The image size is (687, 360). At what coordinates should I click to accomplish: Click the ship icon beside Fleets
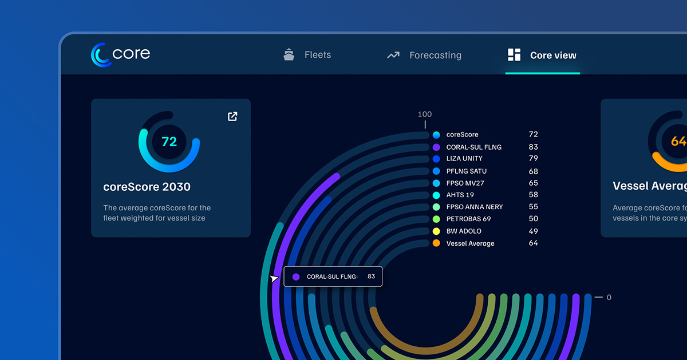tap(289, 55)
